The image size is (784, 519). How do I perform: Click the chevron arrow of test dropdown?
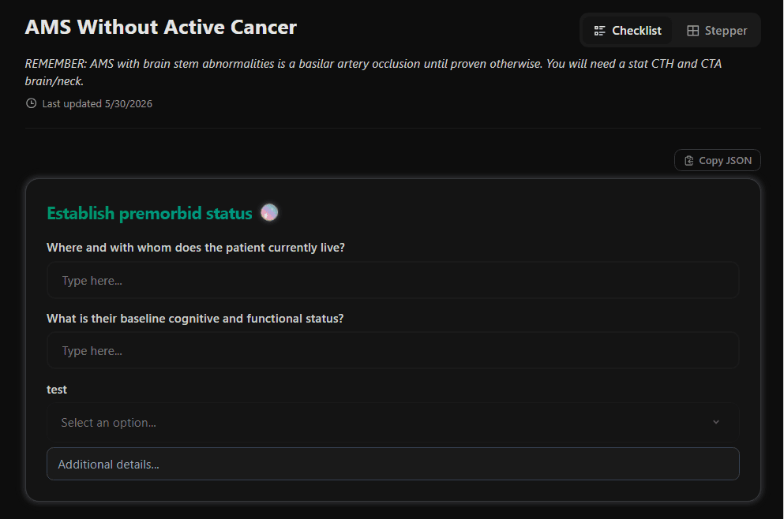[715, 422]
